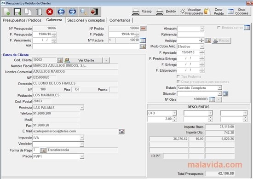Expand the Almacén dropdown
253x179 pixels.
click(201, 29)
